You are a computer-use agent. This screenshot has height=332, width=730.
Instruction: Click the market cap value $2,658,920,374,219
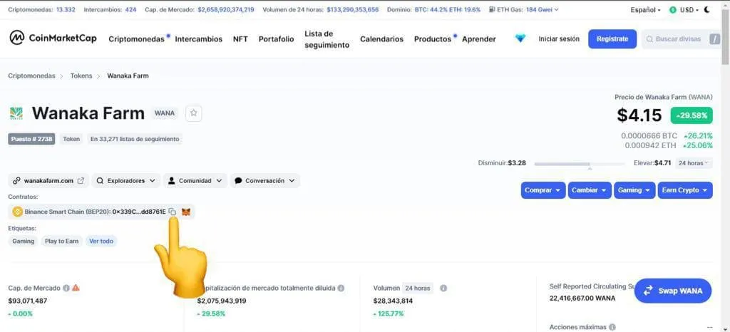pyautogui.click(x=226, y=9)
